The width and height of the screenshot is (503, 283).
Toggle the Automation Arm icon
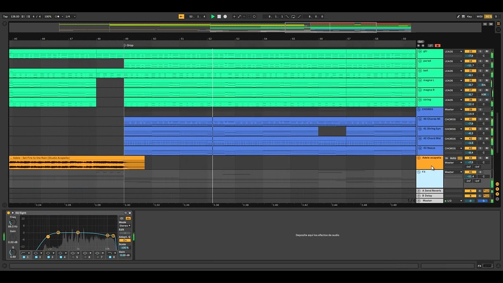[239, 17]
